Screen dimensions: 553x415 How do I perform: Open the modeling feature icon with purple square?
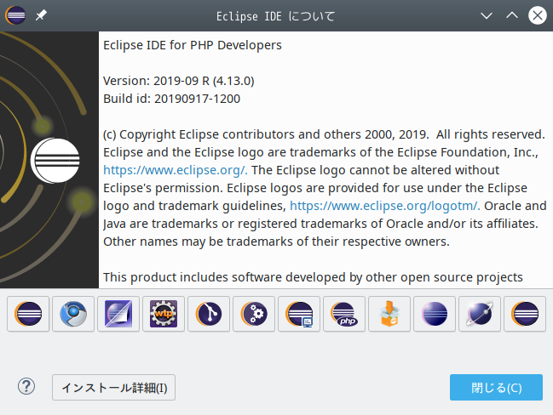tap(118, 314)
